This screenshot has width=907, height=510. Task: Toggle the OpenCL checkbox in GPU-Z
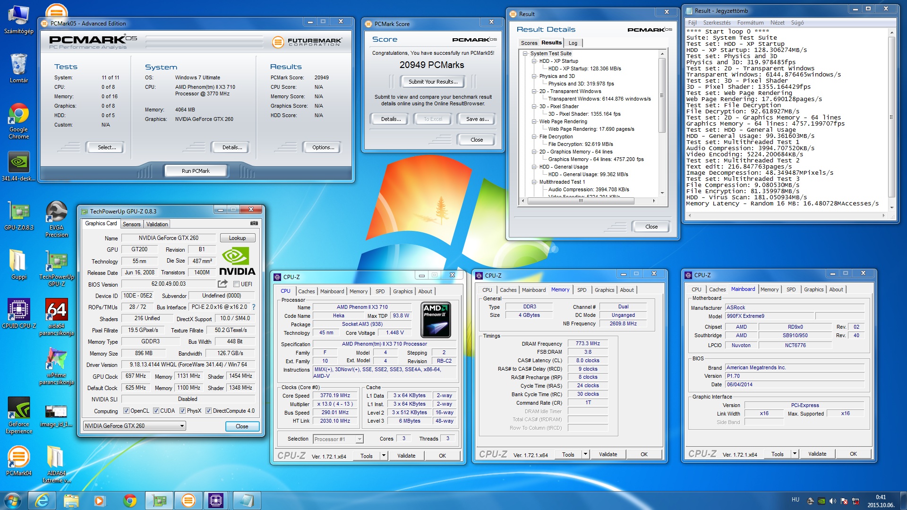(x=126, y=411)
